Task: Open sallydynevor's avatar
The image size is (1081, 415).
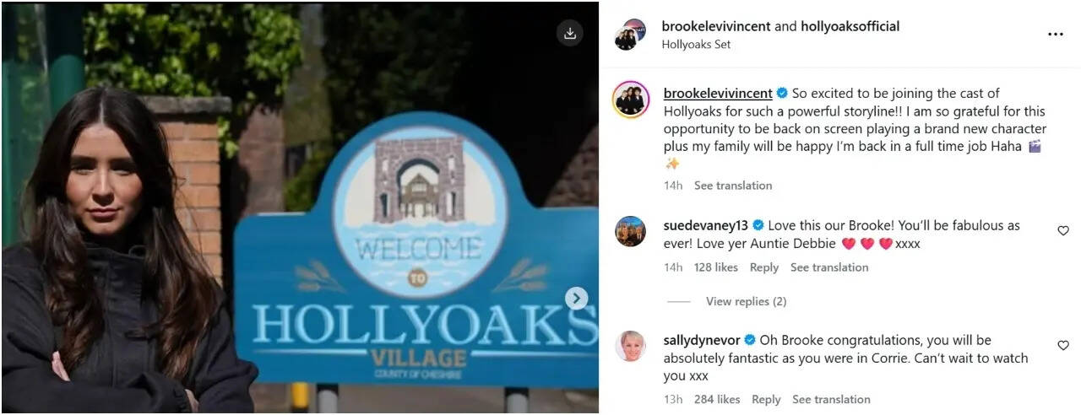Action: [x=631, y=346]
